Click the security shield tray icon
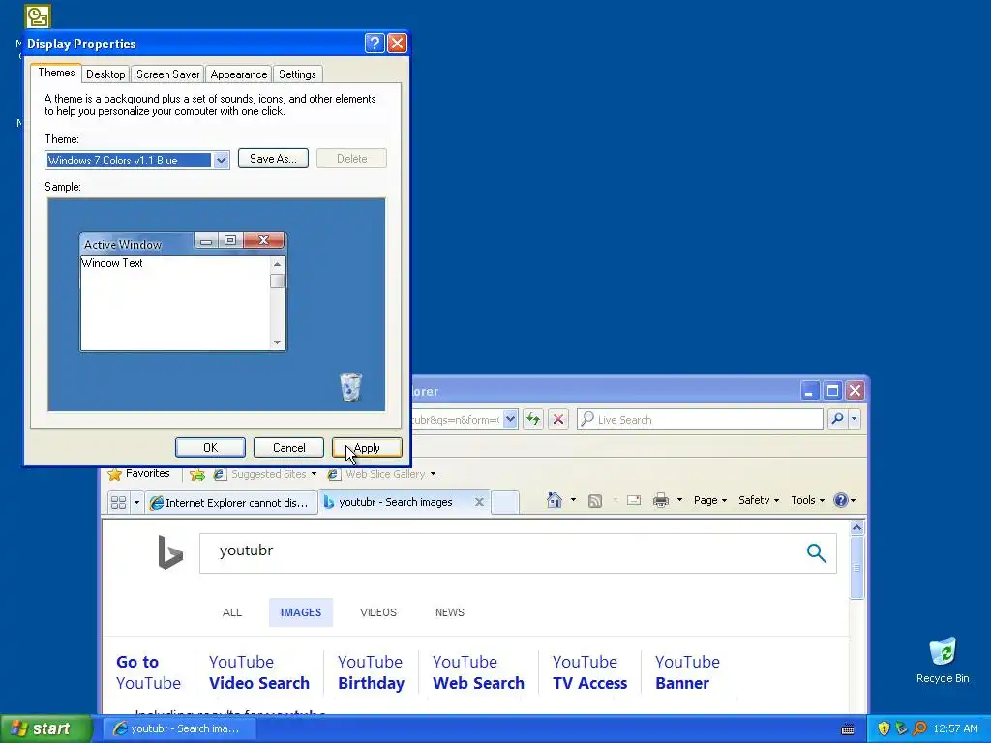Screen dimensions: 991x743 coord(883,728)
